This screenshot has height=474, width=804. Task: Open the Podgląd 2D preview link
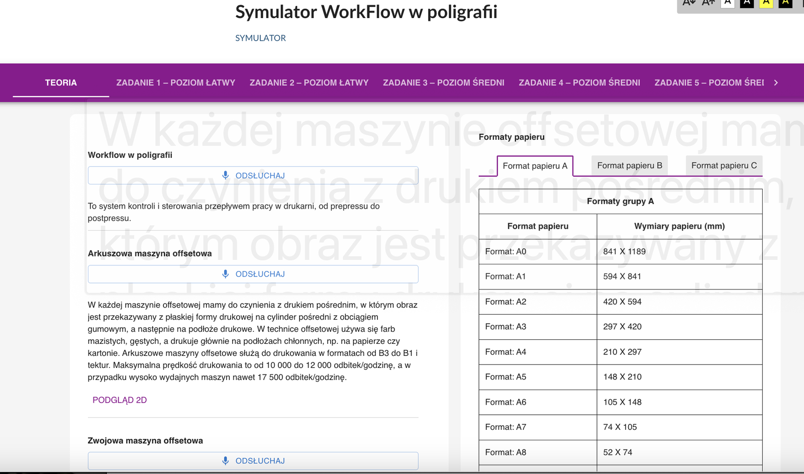(120, 400)
